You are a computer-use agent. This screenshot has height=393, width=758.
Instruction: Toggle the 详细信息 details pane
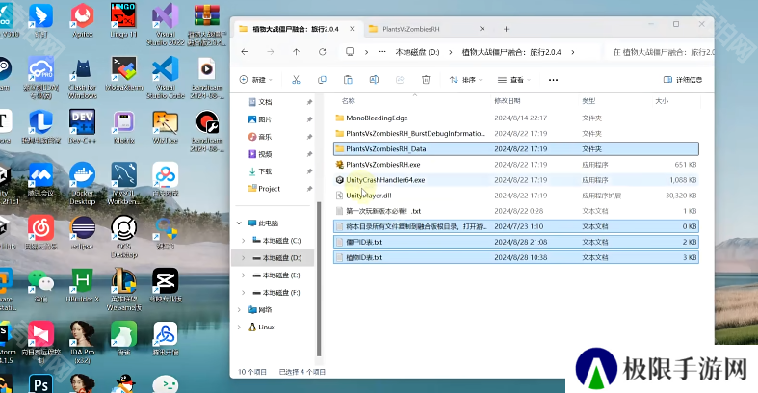click(x=683, y=80)
